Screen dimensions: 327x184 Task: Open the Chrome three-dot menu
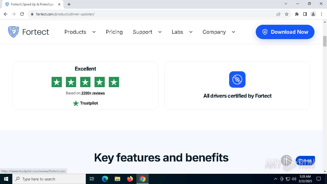pos(321,14)
